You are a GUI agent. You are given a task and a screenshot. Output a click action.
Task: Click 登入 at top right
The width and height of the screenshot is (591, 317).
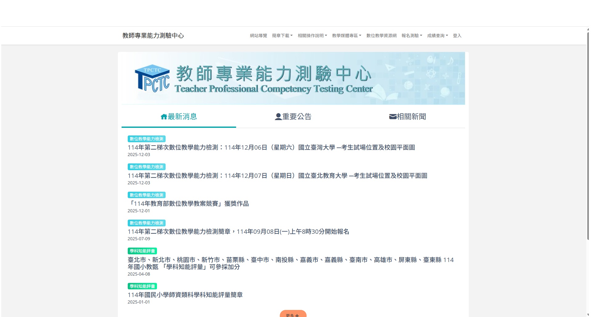coord(457,36)
